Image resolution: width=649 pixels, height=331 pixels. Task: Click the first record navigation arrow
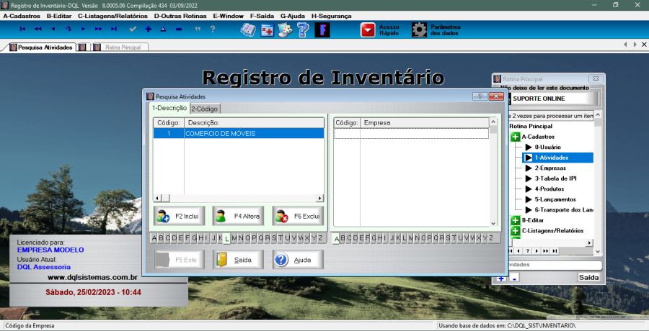click(22, 29)
